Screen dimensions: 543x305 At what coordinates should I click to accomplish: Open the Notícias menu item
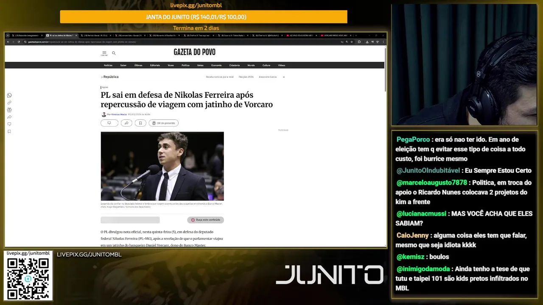tap(108, 65)
